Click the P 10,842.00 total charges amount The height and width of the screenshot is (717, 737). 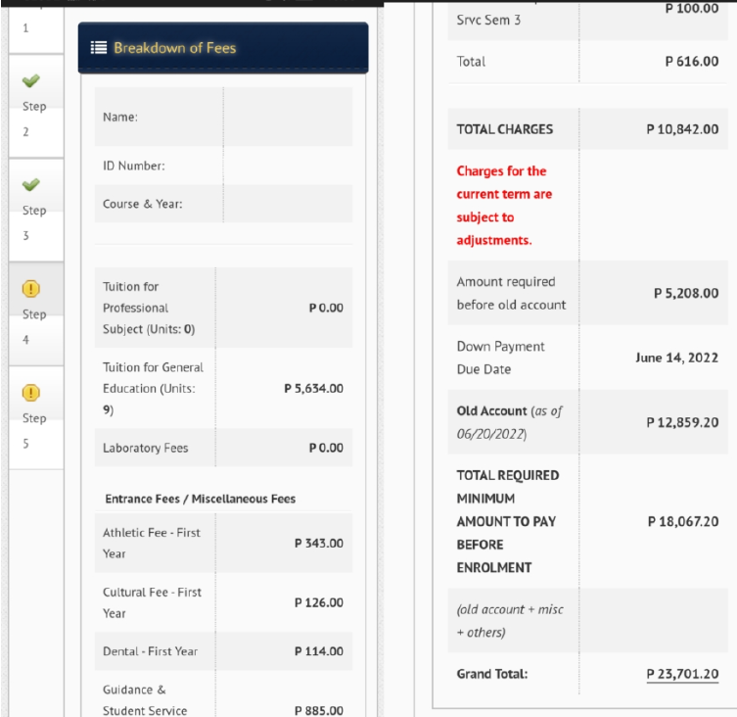682,129
